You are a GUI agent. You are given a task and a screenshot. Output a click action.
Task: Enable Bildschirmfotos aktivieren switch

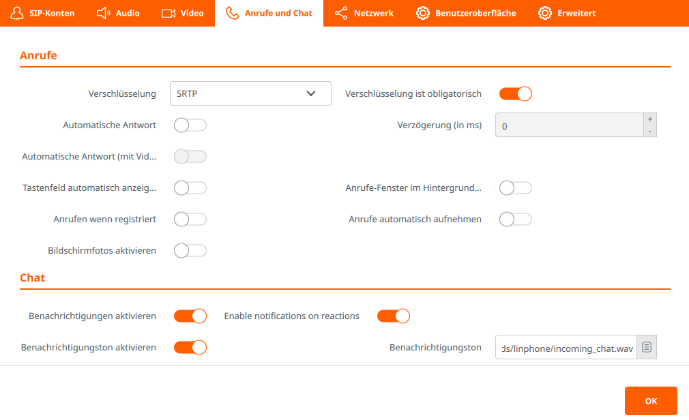pyautogui.click(x=190, y=251)
